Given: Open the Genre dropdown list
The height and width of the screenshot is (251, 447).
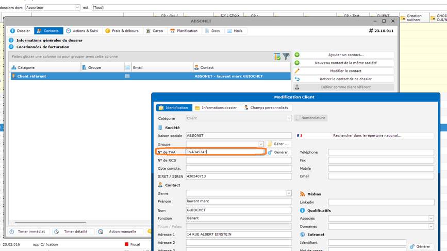Looking at the screenshot, I should click(x=289, y=193).
